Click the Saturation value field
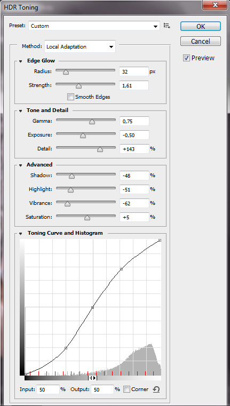This screenshot has width=230, height=406. click(134, 217)
